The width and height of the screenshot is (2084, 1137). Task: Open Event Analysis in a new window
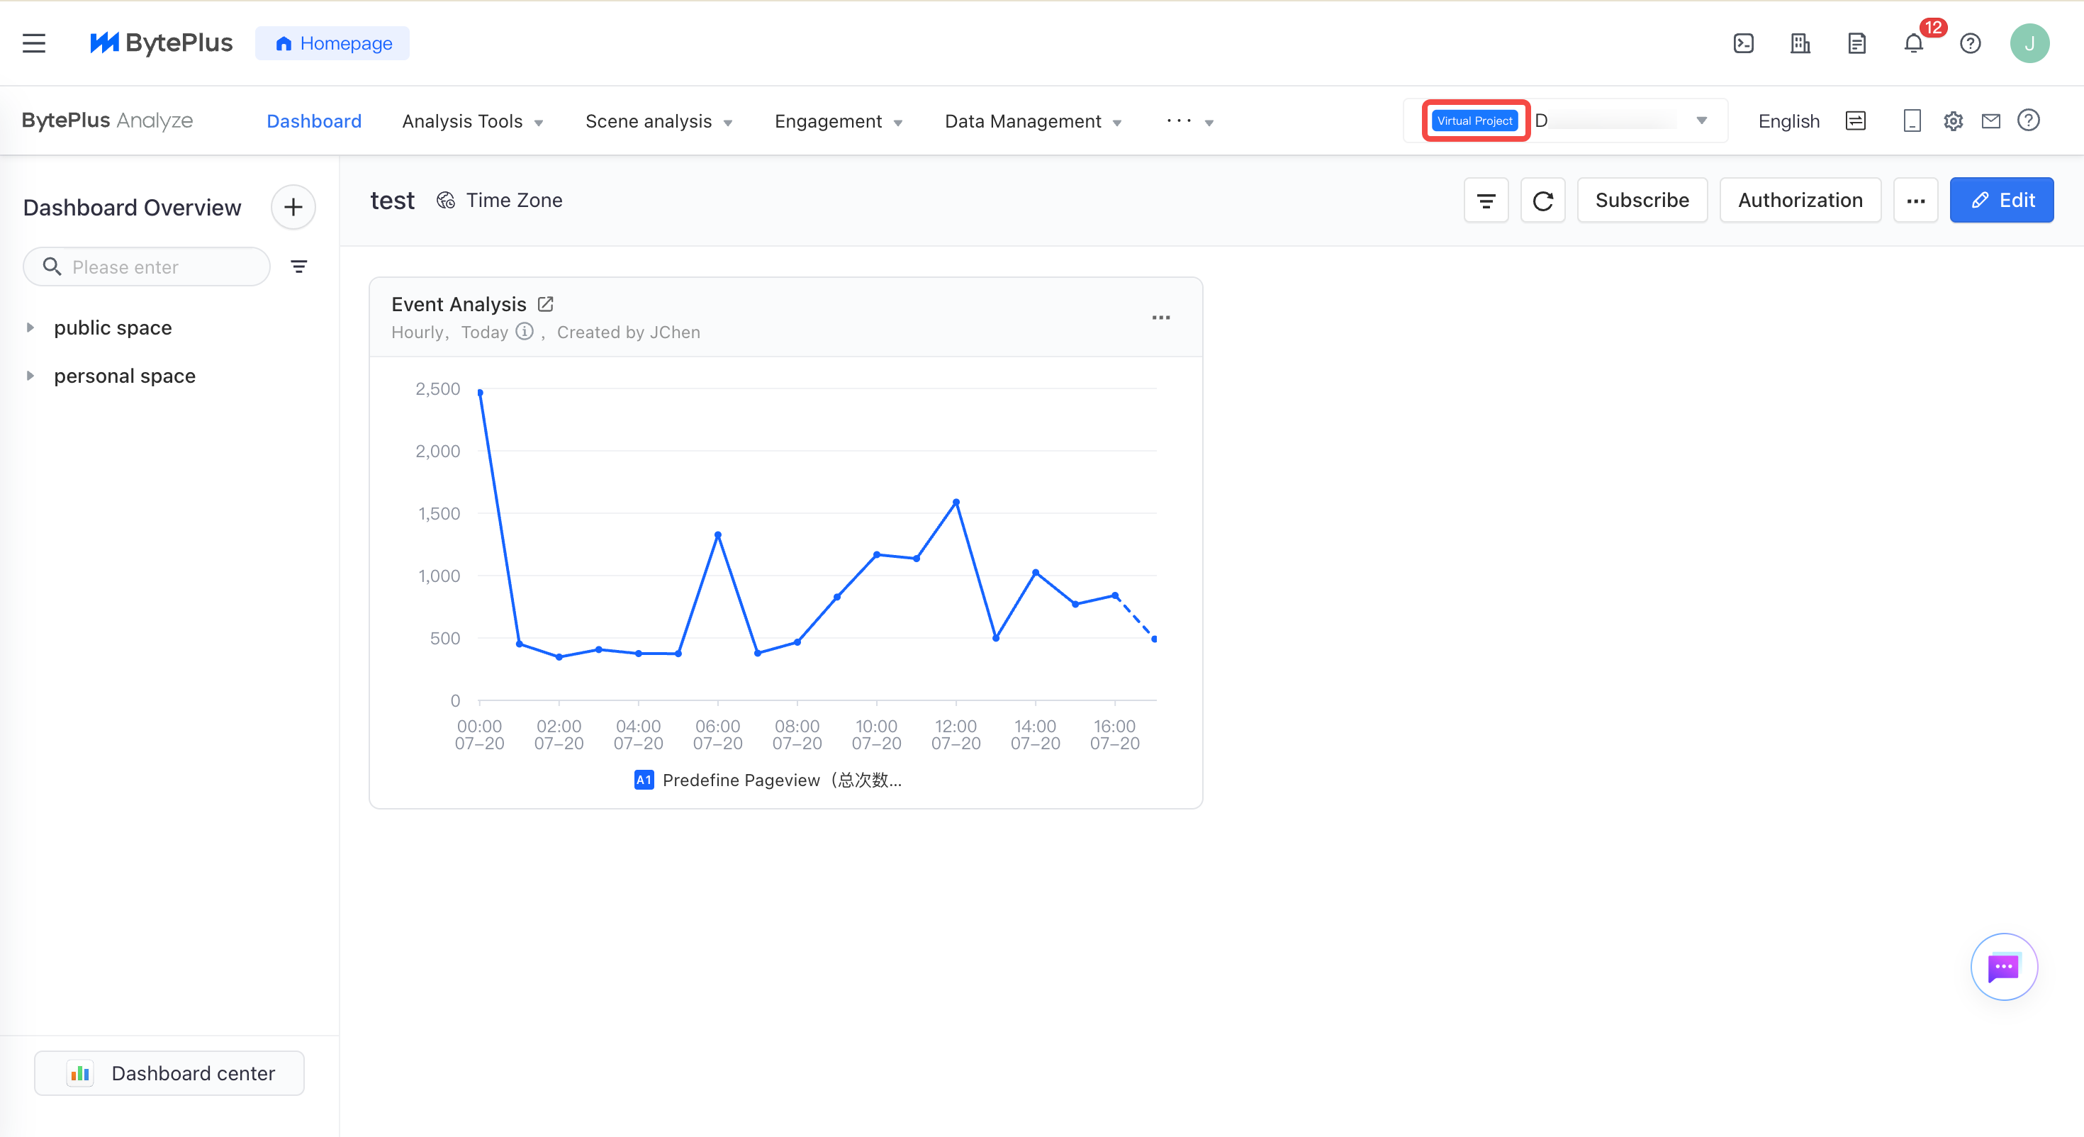545,304
